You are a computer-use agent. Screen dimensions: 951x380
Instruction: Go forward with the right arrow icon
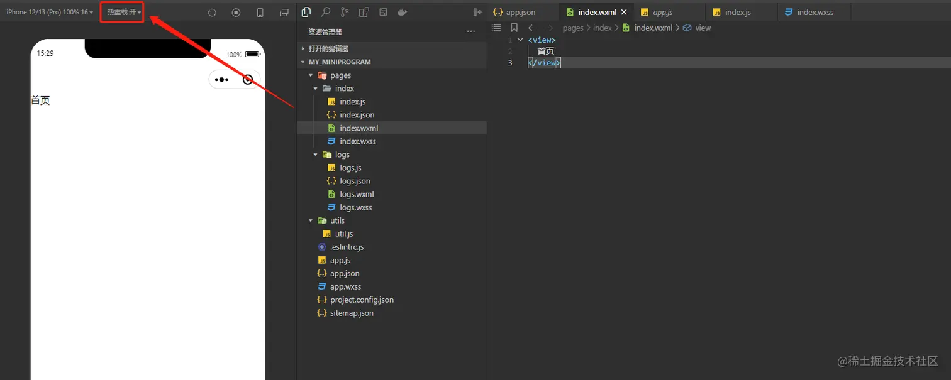[x=550, y=28]
